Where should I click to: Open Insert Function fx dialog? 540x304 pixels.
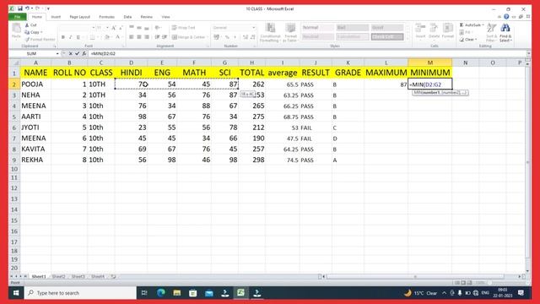pyautogui.click(x=84, y=53)
